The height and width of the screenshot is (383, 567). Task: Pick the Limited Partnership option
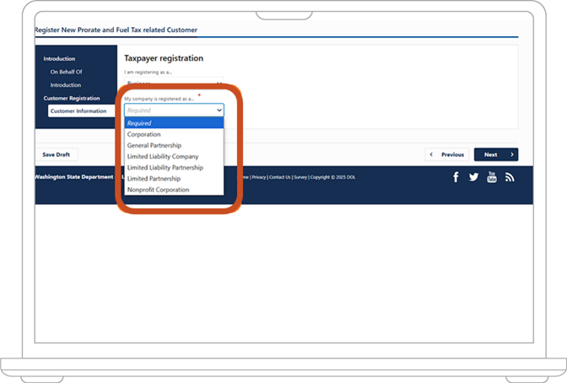click(174, 179)
